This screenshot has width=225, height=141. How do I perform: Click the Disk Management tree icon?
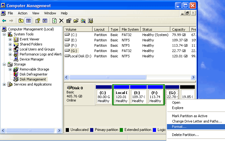click(16, 79)
